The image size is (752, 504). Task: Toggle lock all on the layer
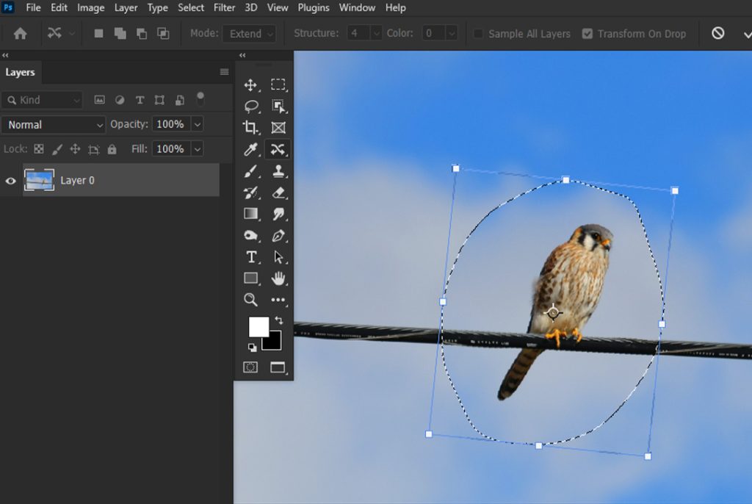point(112,149)
